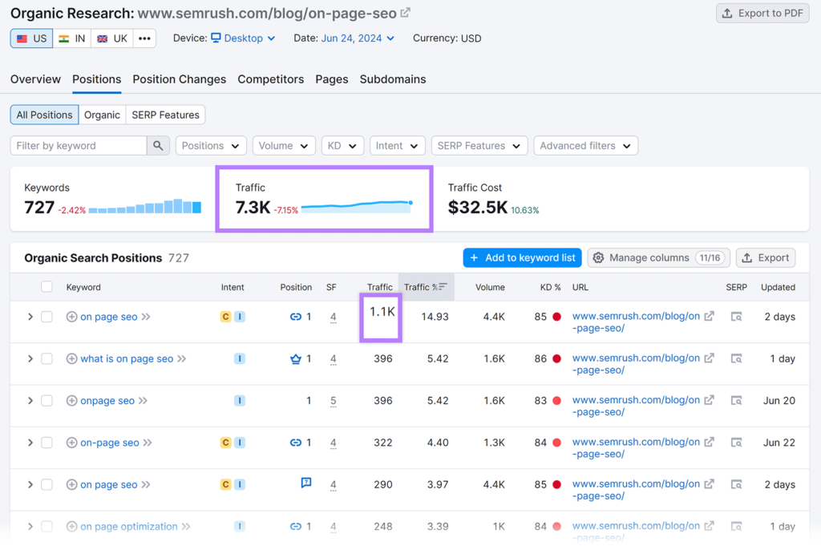Image resolution: width=821 pixels, height=546 pixels.
Task: Sort by the KD % column header
Action: (550, 287)
